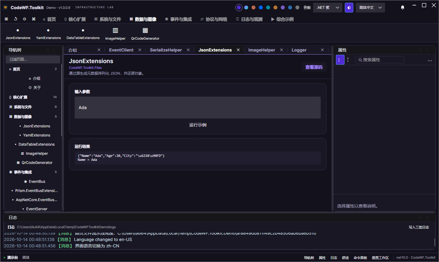Viewport: 439px width, 262px height.
Task: Click the ImageHelper ribbon icon
Action: (115, 34)
